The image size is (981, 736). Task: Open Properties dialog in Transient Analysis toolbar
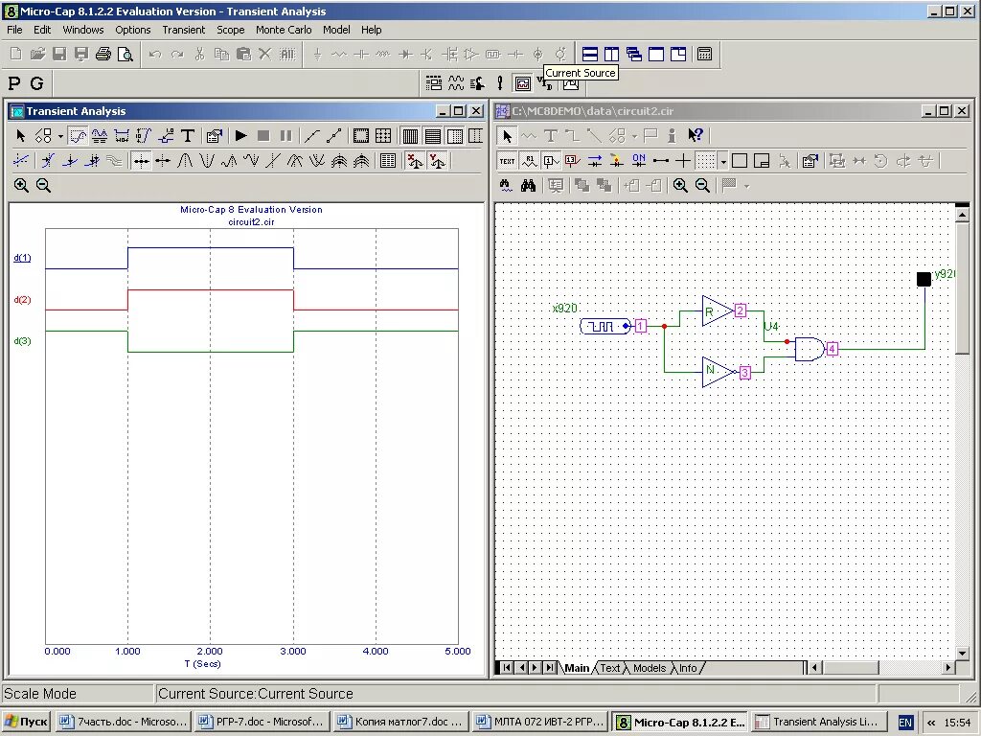(x=214, y=136)
